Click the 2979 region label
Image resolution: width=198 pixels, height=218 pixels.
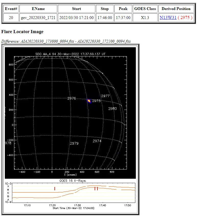point(74,143)
